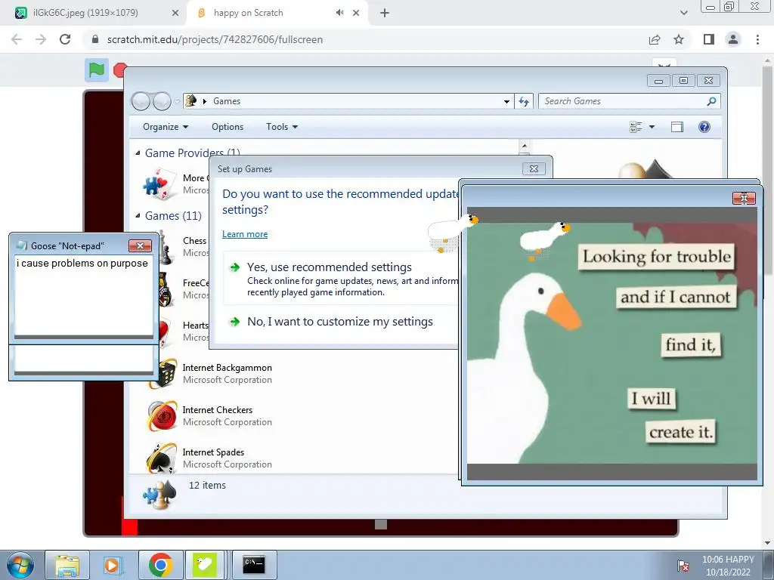The width and height of the screenshot is (774, 580).
Task: Expand the Games address bar dropdown arrow
Action: click(506, 102)
